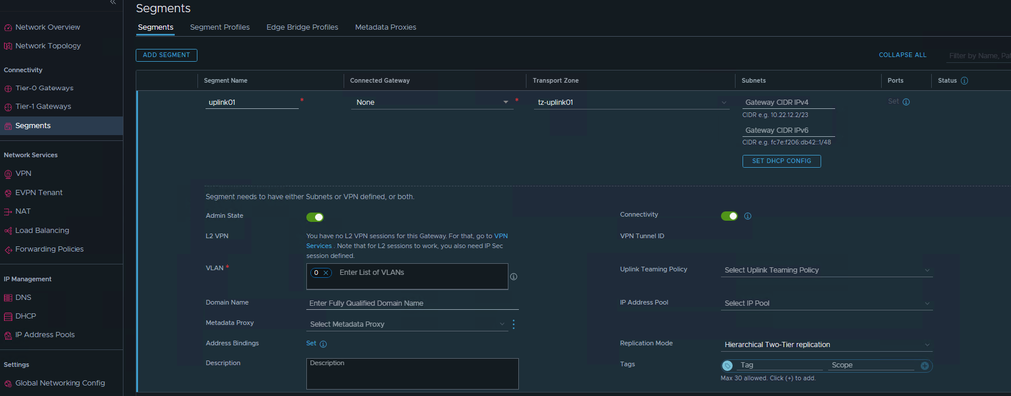This screenshot has width=1011, height=396.
Task: Open Metadata Proxy three-dot options menu
Action: coord(514,324)
